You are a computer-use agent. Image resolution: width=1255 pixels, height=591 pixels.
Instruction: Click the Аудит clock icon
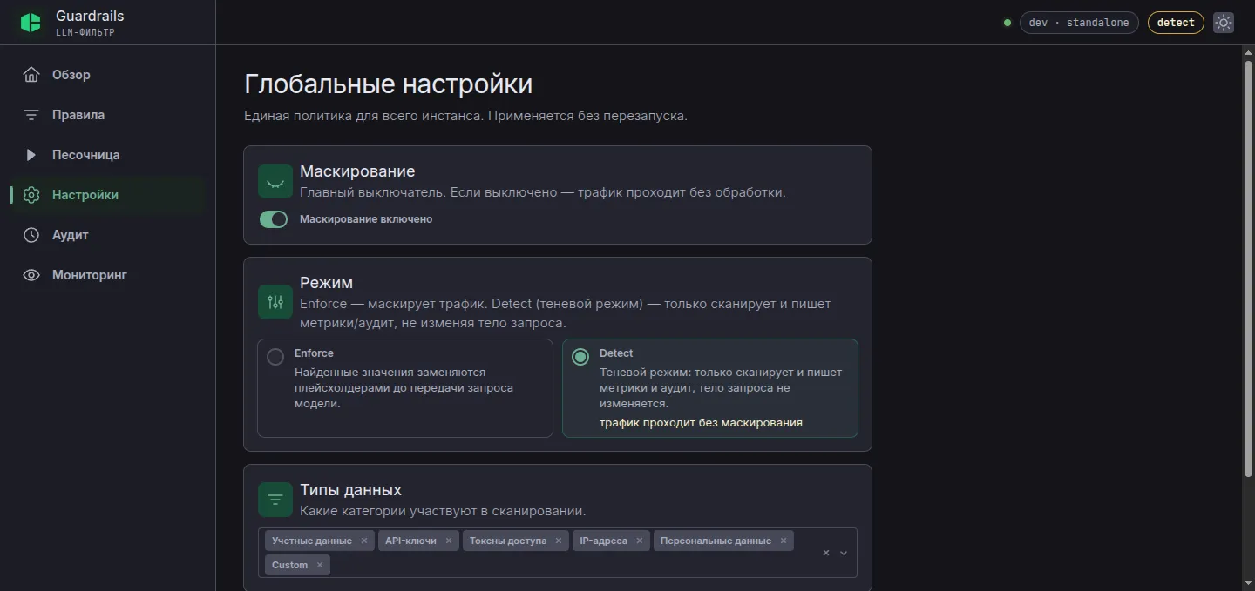pos(31,235)
